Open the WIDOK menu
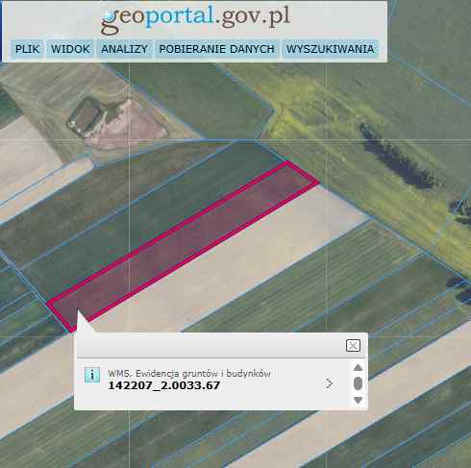This screenshot has height=468, width=471. pos(70,49)
